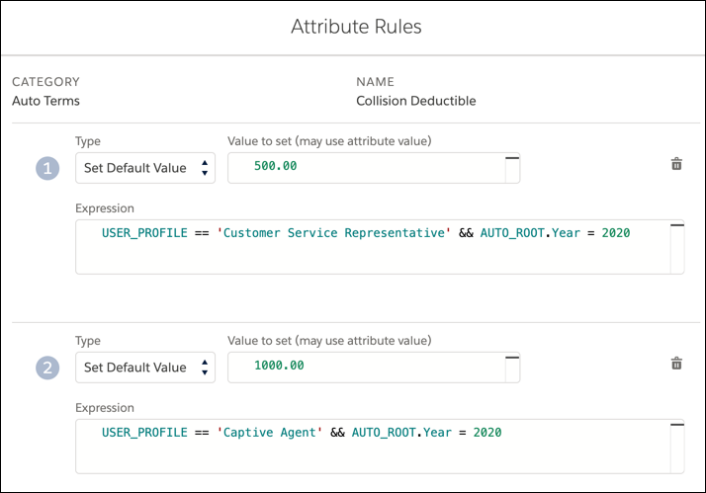
Task: Click the 'Attribute Rules' heading
Action: tap(356, 27)
